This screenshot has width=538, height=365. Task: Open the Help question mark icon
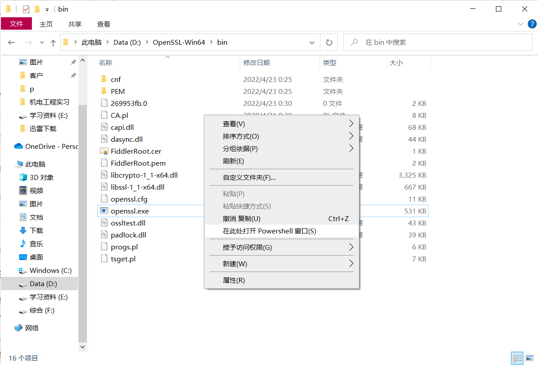point(532,24)
